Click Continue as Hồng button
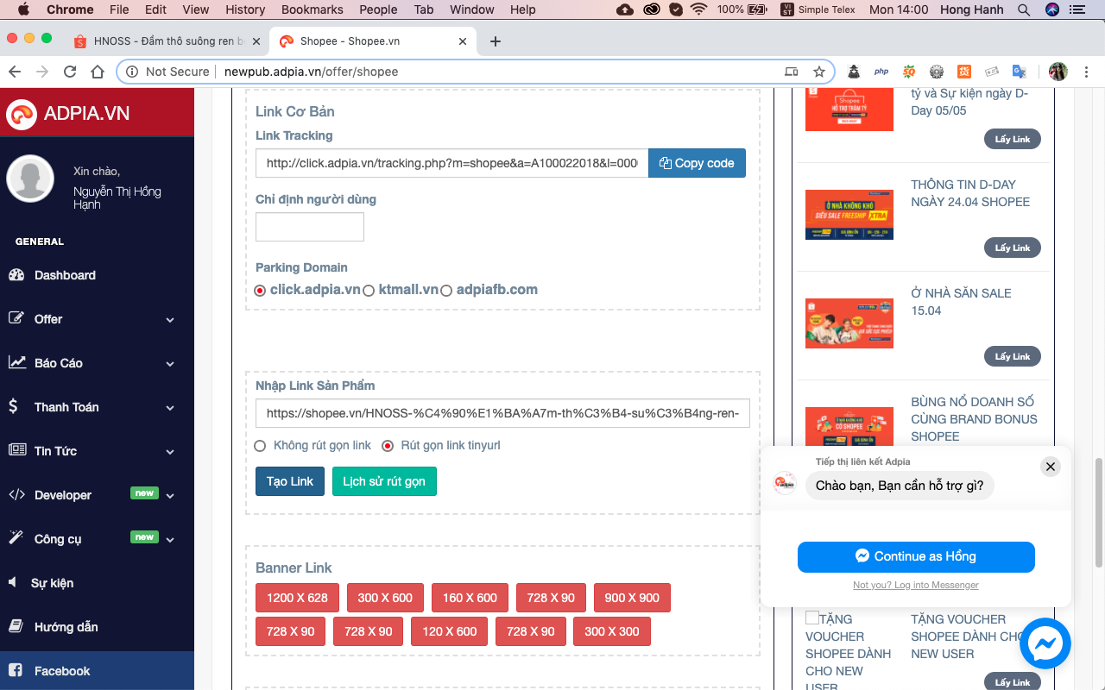The height and width of the screenshot is (690, 1105). 916,556
